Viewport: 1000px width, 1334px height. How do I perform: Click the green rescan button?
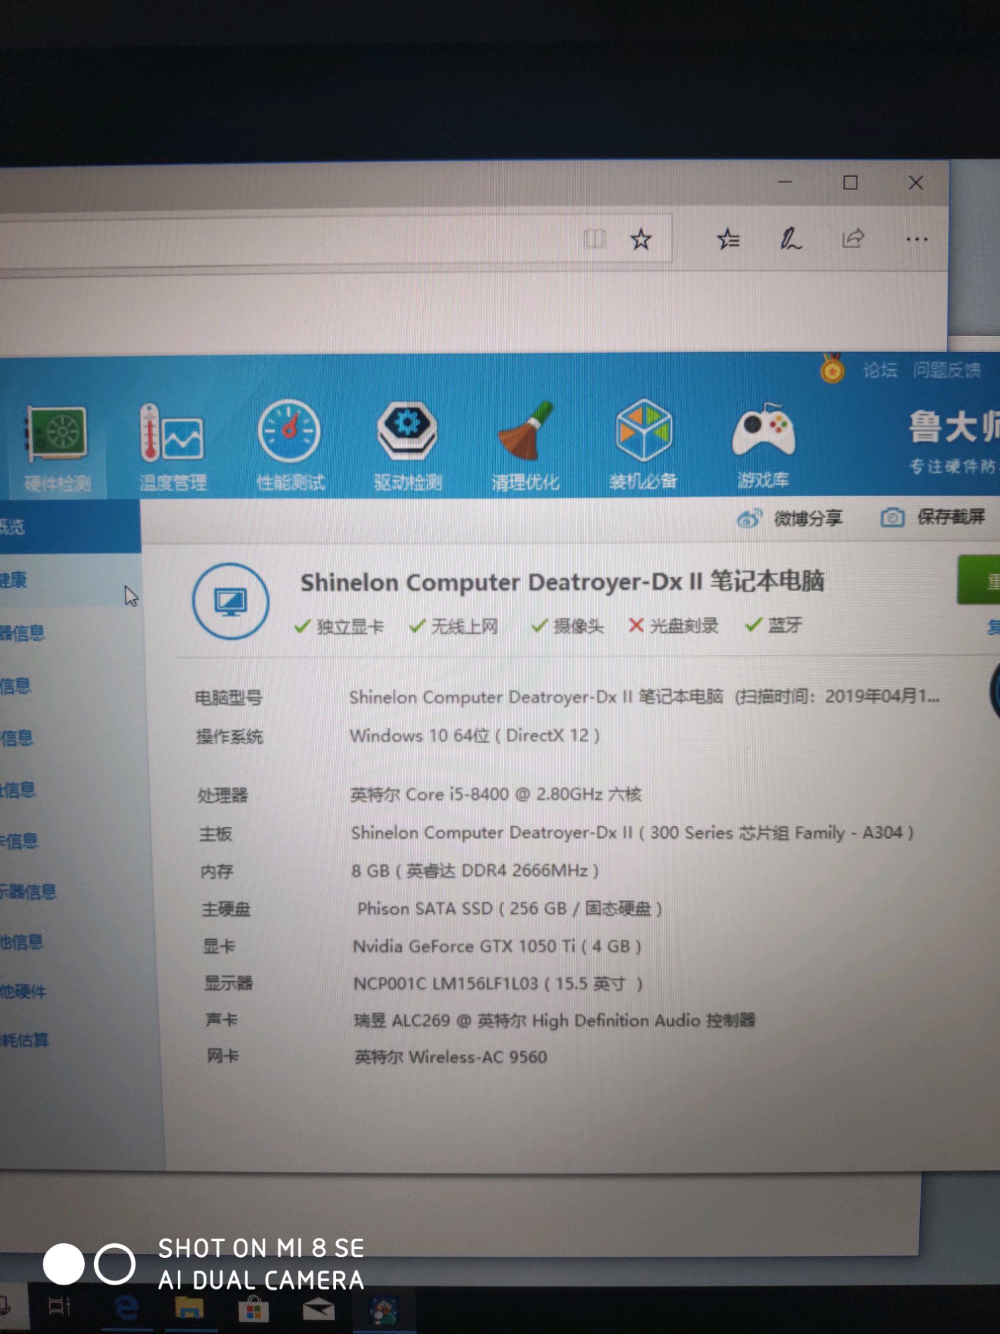(979, 580)
